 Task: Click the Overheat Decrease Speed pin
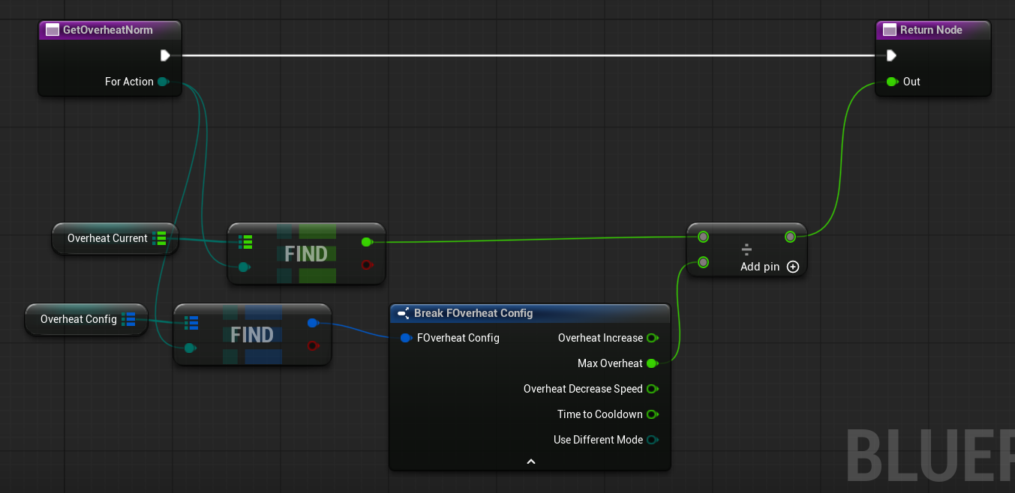pos(652,389)
